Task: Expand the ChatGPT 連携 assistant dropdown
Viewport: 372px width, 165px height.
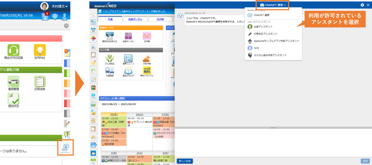Action: pos(273,5)
